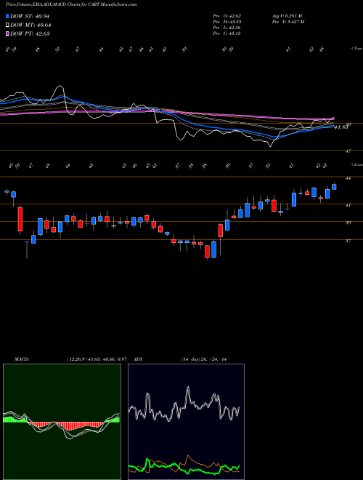Click the MACD (12,26,9) values text
Viewport: 363px width, 480px height.
(97, 359)
